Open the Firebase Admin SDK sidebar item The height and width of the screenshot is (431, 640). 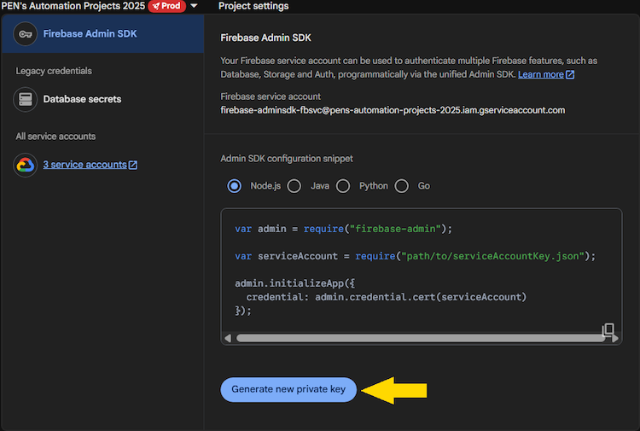(x=103, y=34)
